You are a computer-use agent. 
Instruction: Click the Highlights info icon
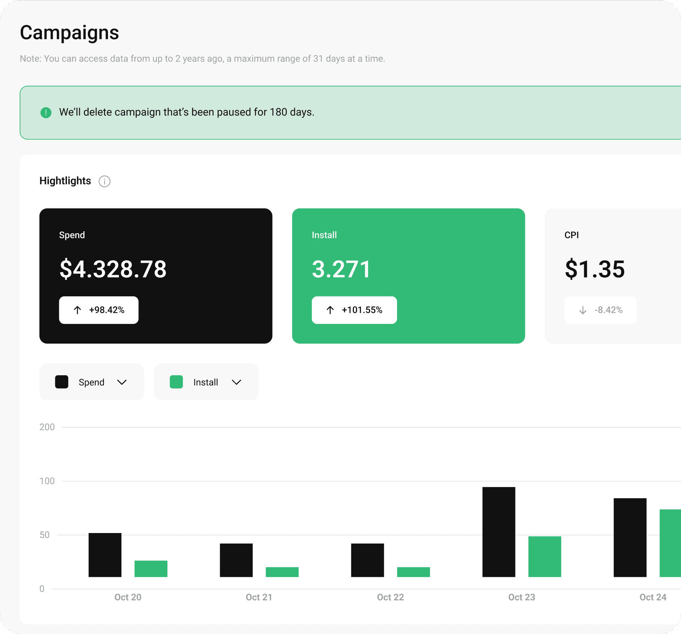pos(104,181)
